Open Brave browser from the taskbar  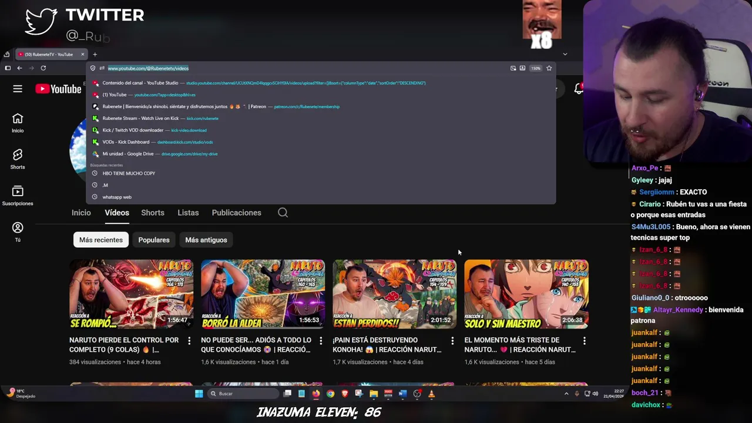point(345,394)
